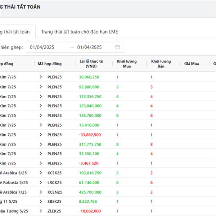Expand PLEN25 row with profit 30,960,250

[x=41, y=77]
